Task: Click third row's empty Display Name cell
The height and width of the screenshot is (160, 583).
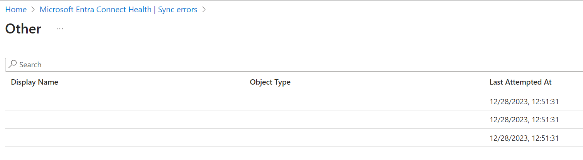Action: pos(116,138)
